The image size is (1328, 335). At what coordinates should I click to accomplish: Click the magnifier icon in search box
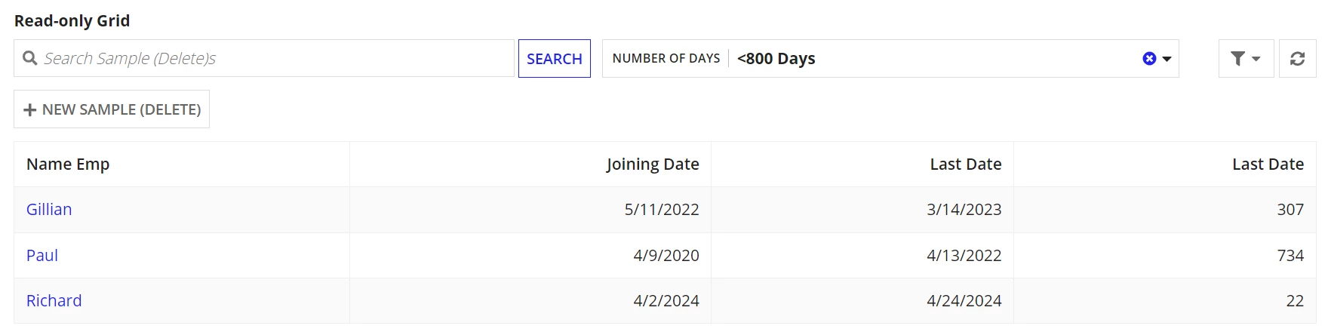tap(30, 58)
